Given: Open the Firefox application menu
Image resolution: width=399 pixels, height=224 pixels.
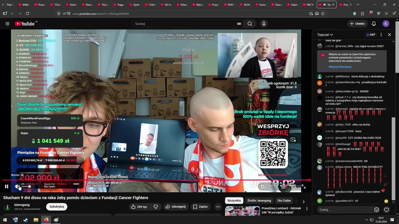Looking at the screenshot, I should (394, 13).
